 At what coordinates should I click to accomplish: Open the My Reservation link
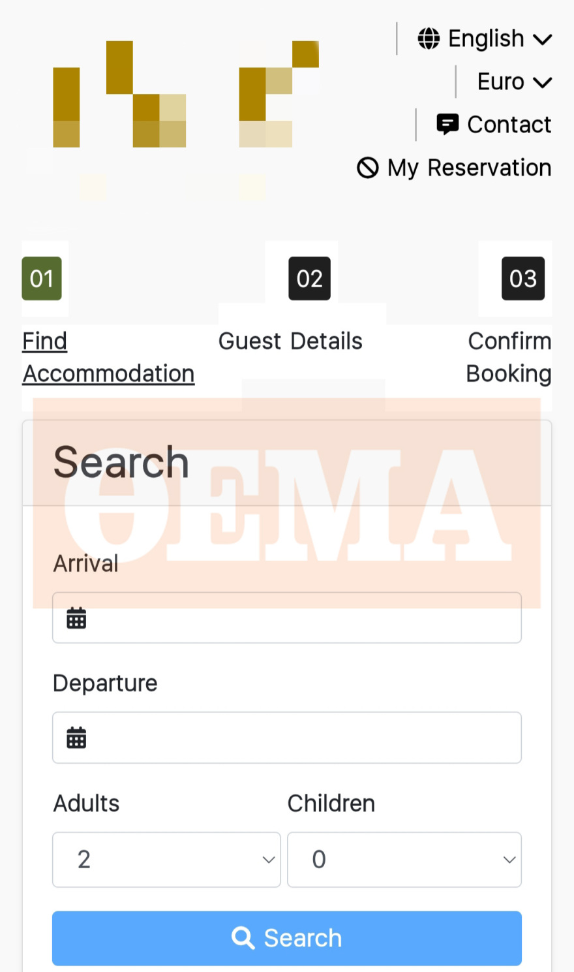454,168
